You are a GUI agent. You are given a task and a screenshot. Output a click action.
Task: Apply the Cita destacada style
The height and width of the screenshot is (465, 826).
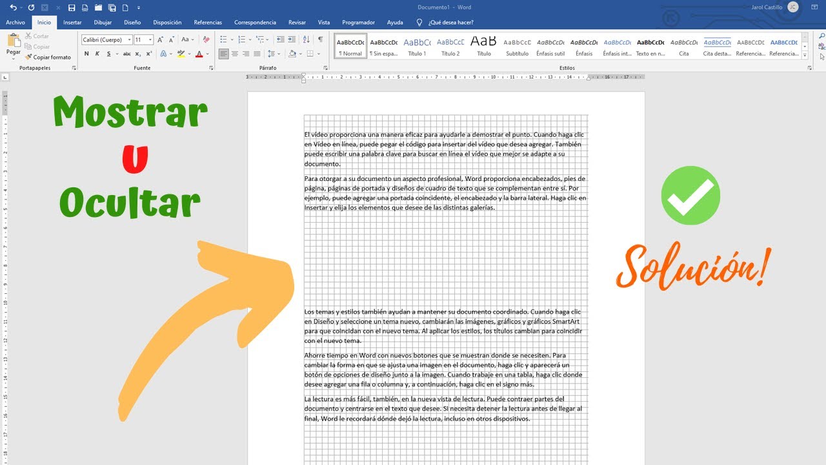[x=717, y=46]
